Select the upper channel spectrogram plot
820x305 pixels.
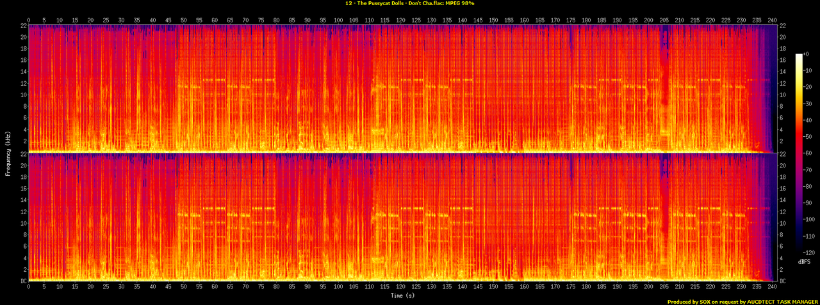pos(402,88)
